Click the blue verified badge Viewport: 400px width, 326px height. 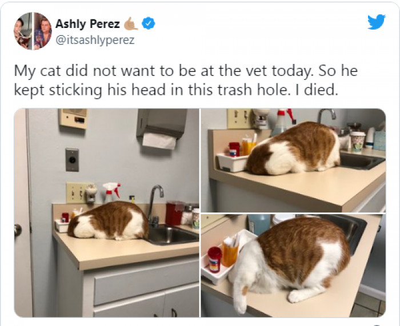[x=148, y=24]
